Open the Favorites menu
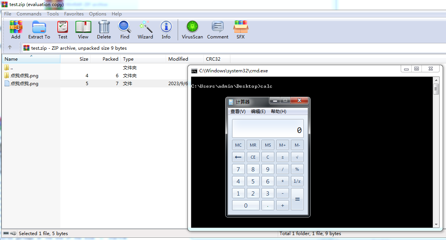 click(74, 14)
